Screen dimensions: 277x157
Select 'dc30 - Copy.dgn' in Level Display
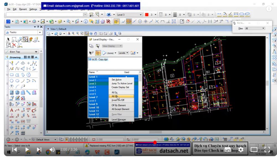click(x=100, y=59)
